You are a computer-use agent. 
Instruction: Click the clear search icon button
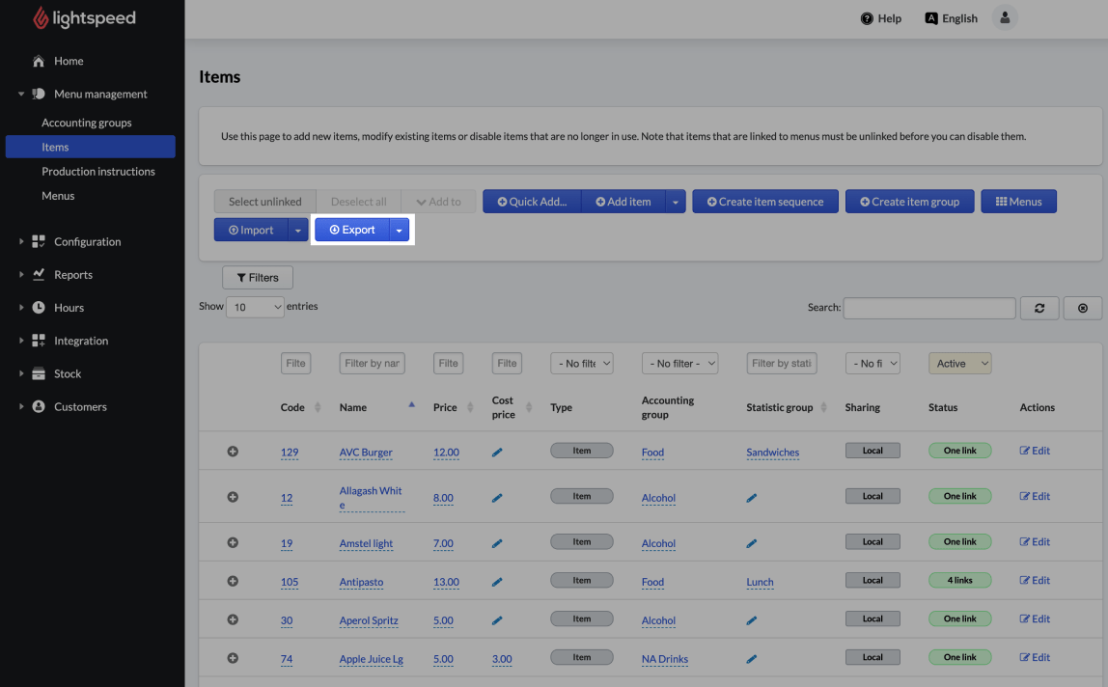point(1082,308)
